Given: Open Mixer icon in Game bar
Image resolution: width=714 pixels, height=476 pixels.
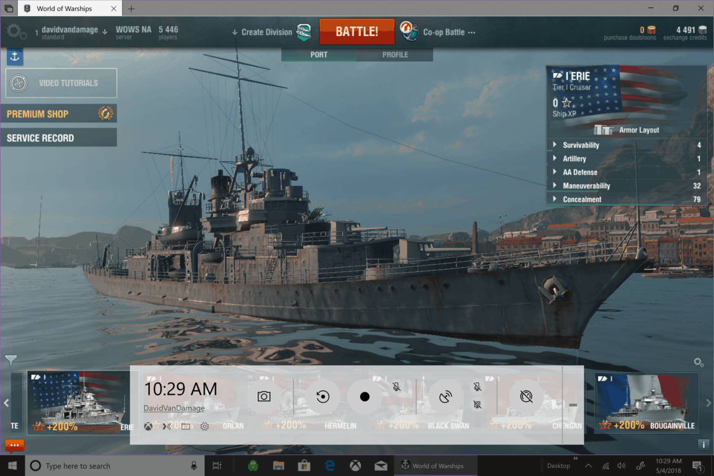Looking at the screenshot, I should 167,426.
